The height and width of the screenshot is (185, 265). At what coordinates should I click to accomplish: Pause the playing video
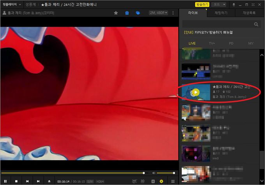(x=5, y=181)
